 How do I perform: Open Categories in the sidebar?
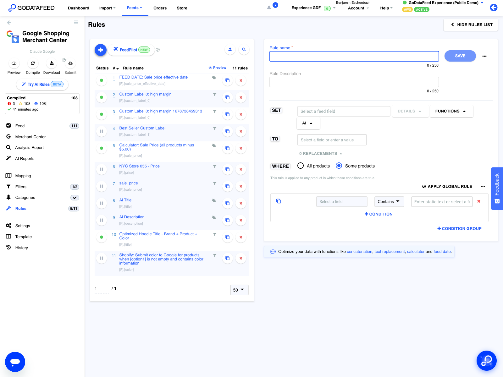coord(25,198)
